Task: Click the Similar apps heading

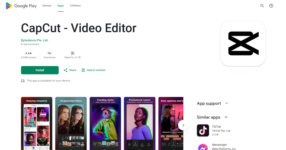Action: 208,117
